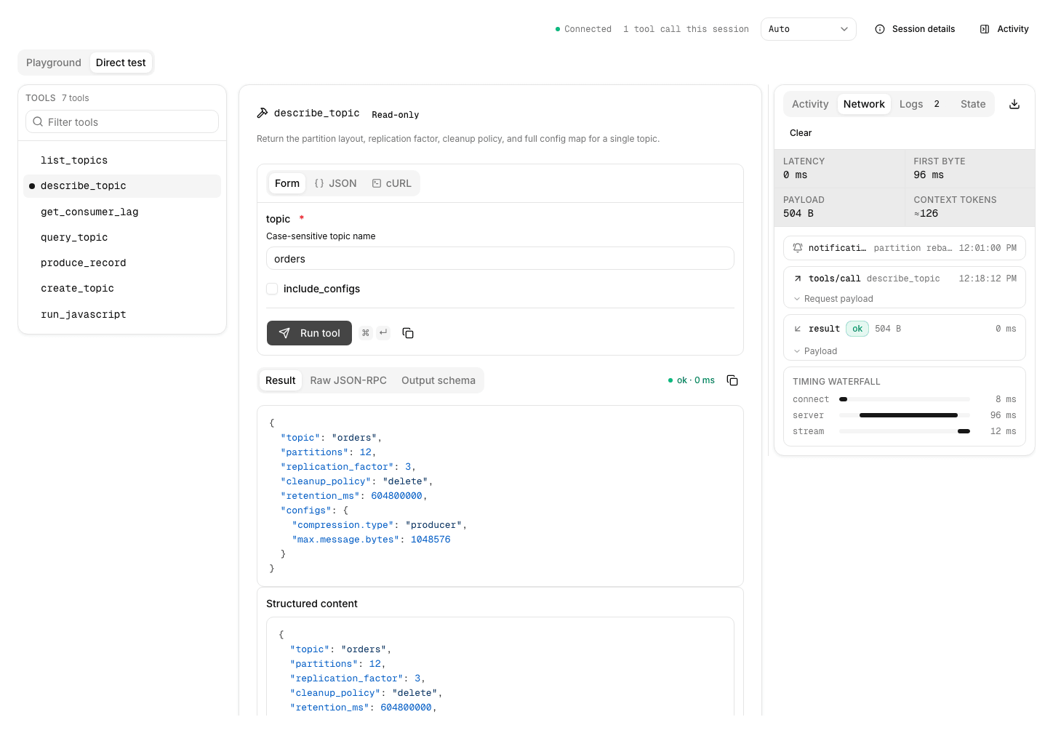Open the Output schema tab

[x=439, y=380]
